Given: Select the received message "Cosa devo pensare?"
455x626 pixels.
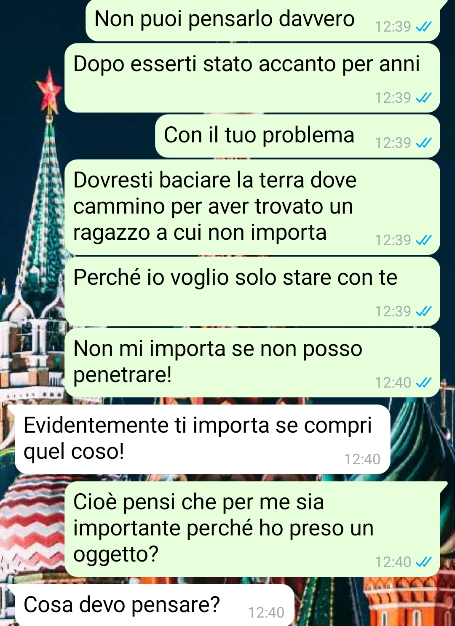Looking at the screenshot, I should point(155,605).
